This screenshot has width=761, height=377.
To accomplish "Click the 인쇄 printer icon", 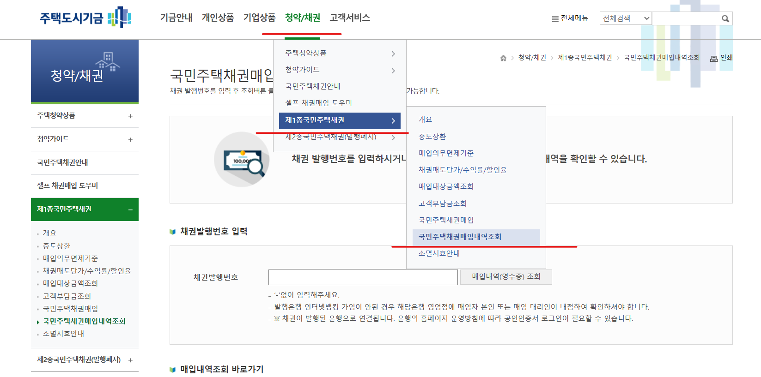I will click(714, 59).
